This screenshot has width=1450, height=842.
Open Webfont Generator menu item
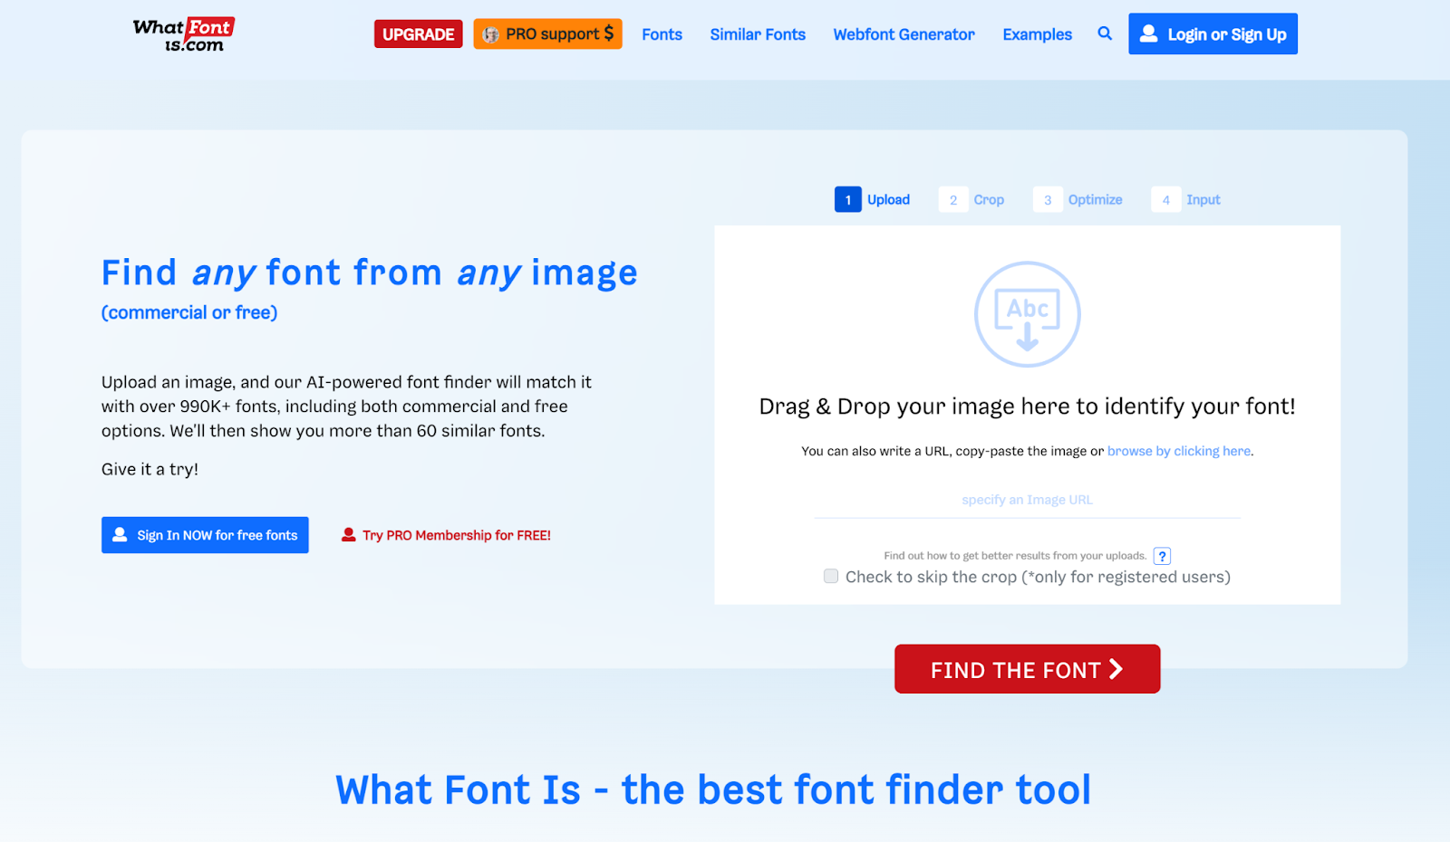(x=904, y=34)
